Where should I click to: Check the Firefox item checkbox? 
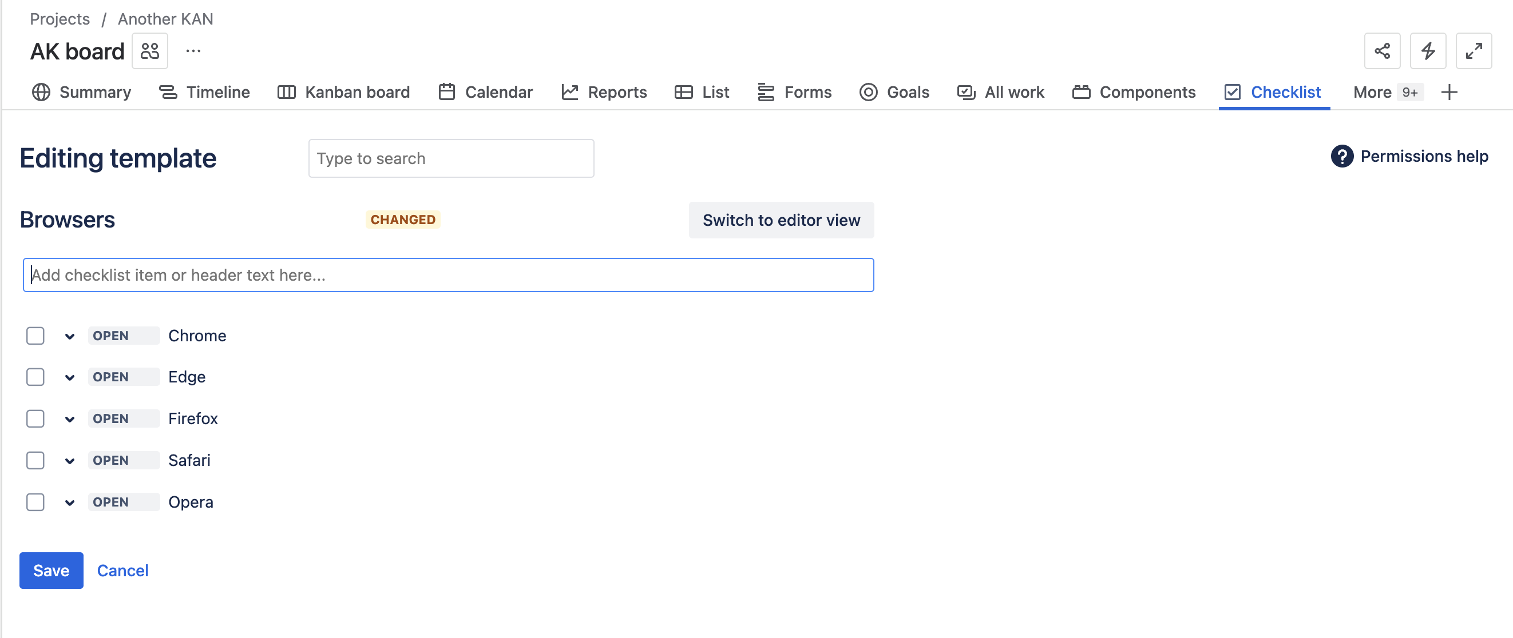35,418
